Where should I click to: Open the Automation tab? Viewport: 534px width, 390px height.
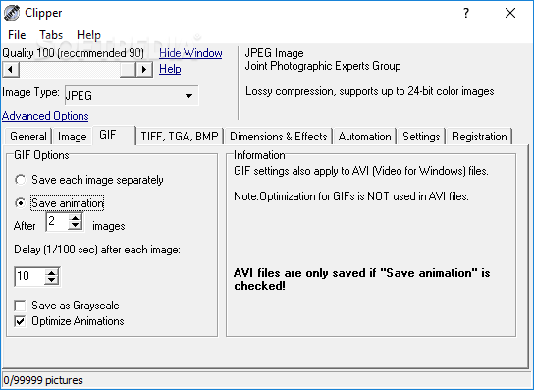[x=364, y=137]
